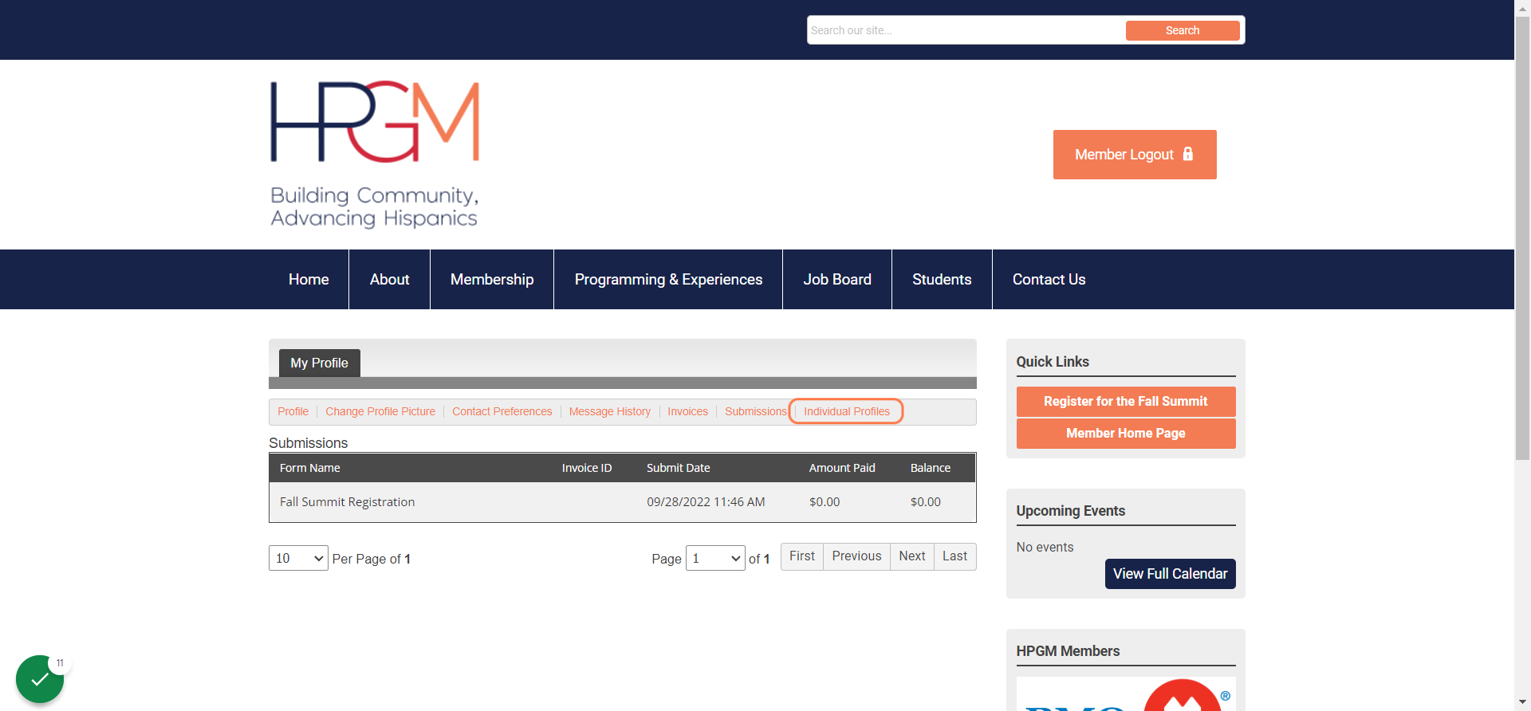Click the HPGM logo
The width and height of the screenshot is (1531, 711).
tap(375, 155)
